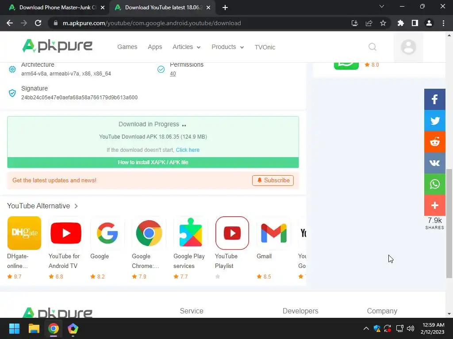The image size is (453, 339).
Task: Open the TVOnic menu item
Action: [x=265, y=47]
